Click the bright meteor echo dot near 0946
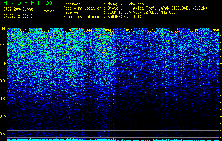The width and height of the screenshot is (222, 141). tap(133, 116)
